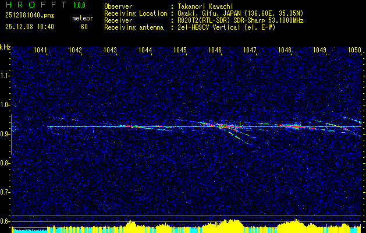
Task: Click the 0.7 frequency axis label
Action: pyautogui.click(x=5, y=192)
